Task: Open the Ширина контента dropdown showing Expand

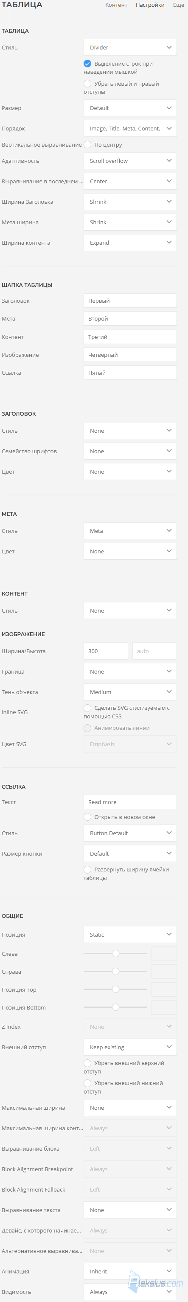Action: point(130,243)
